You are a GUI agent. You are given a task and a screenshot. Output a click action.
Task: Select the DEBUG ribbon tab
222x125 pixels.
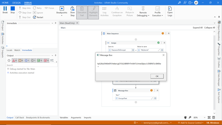(x=28, y=3)
